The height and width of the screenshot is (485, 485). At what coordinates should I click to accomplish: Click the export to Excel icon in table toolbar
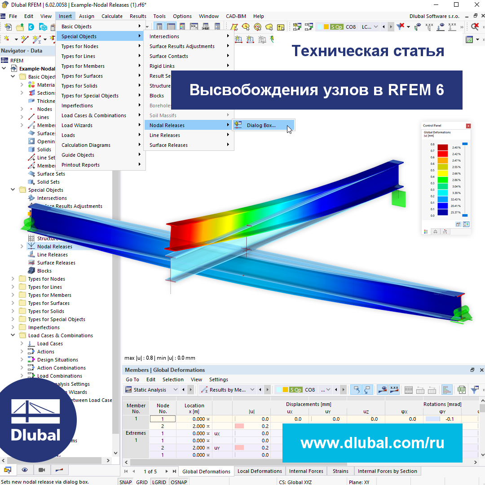(x=462, y=390)
